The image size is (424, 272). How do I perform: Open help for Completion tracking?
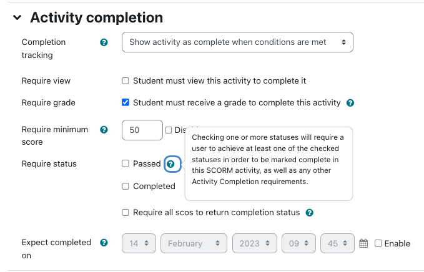[104, 42]
